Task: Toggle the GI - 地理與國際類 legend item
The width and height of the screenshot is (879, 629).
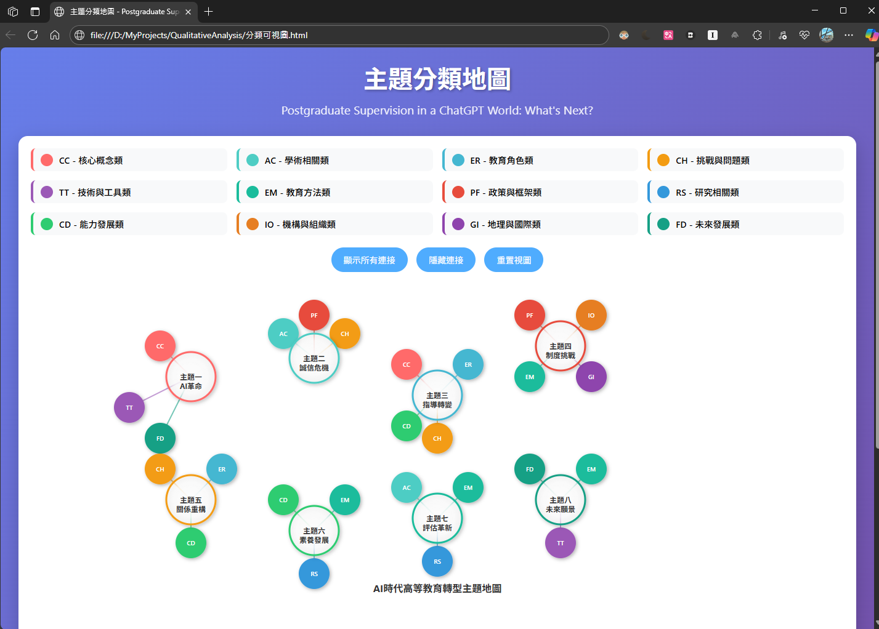Action: point(540,224)
